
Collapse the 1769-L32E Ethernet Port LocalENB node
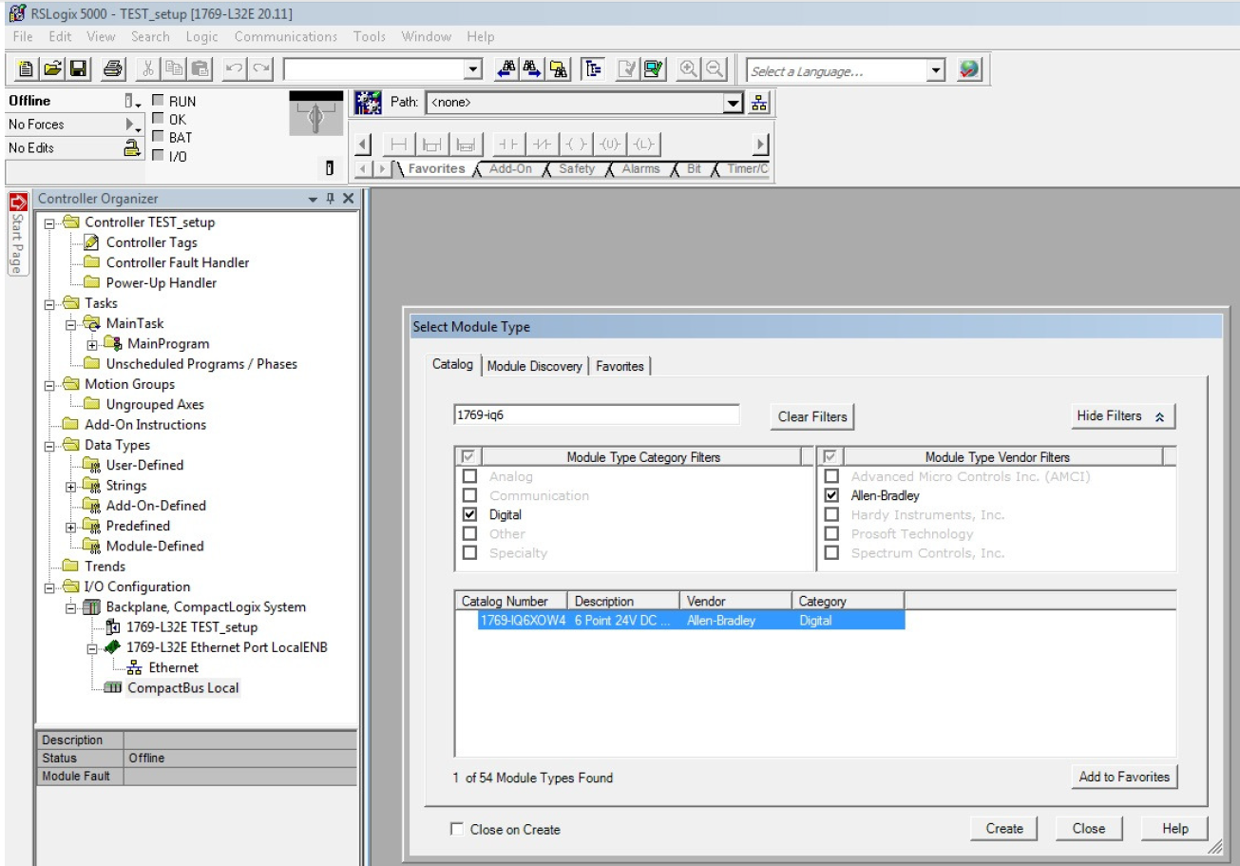point(91,647)
